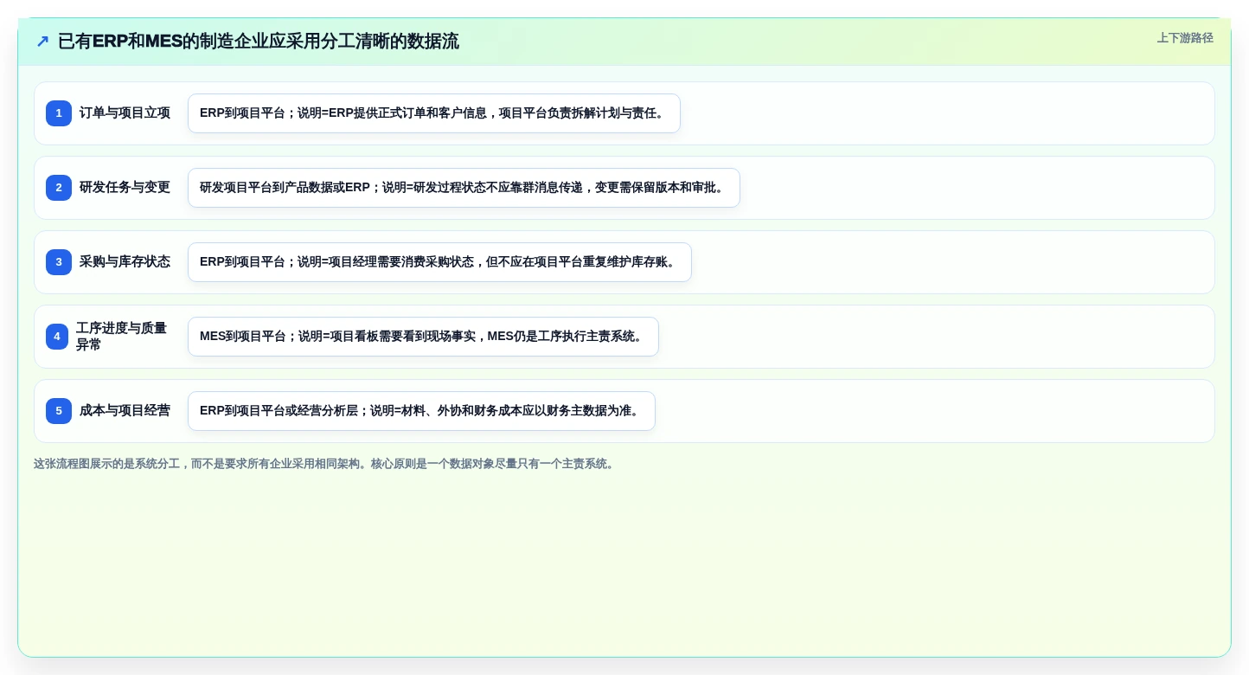Select the title 已有ERP和MES的制造企业应采用分工清晰的数据流
The height and width of the screenshot is (675, 1249).
(x=259, y=42)
